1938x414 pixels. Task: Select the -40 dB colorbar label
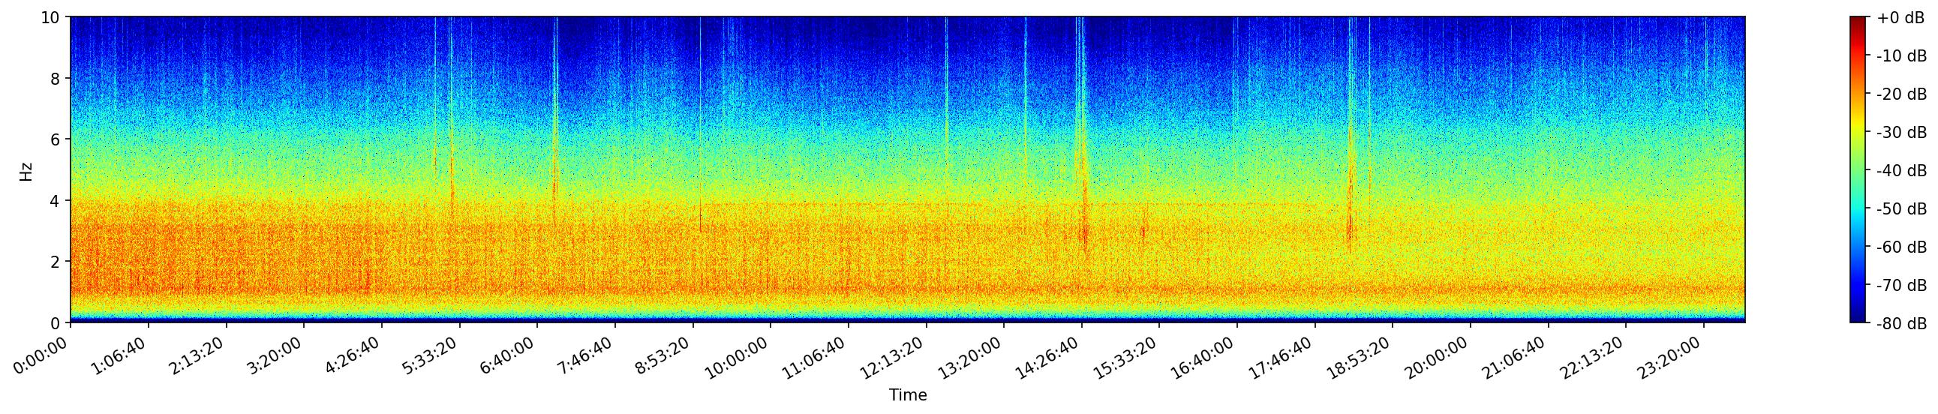[1901, 171]
